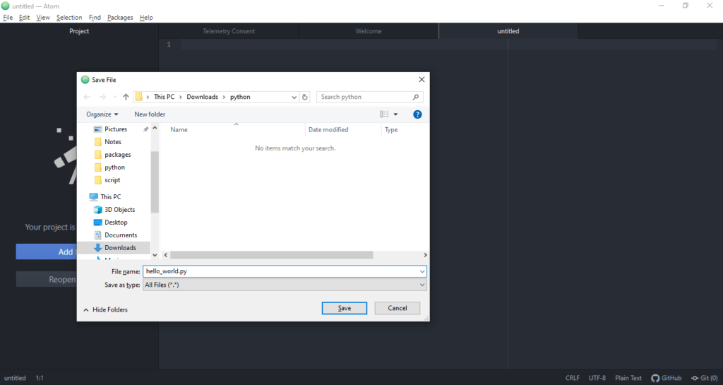Open the File name history dropdown
This screenshot has width=723, height=385.
click(x=422, y=271)
